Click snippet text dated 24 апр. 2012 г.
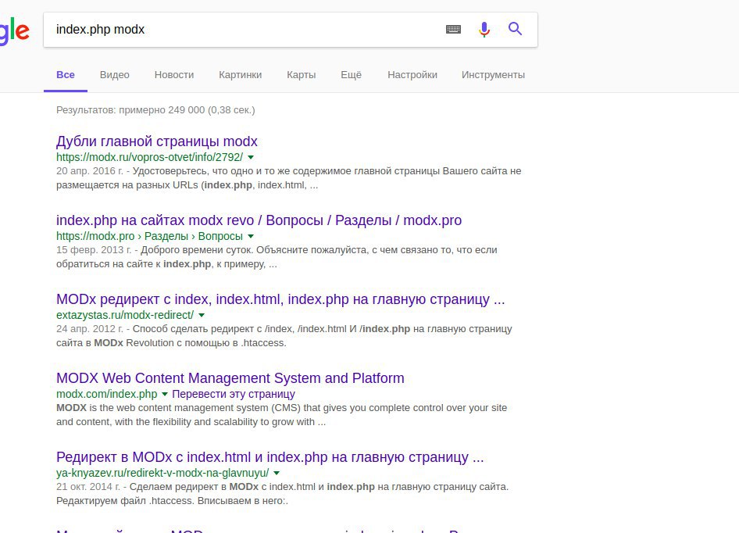This screenshot has height=533, width=739. 284,336
